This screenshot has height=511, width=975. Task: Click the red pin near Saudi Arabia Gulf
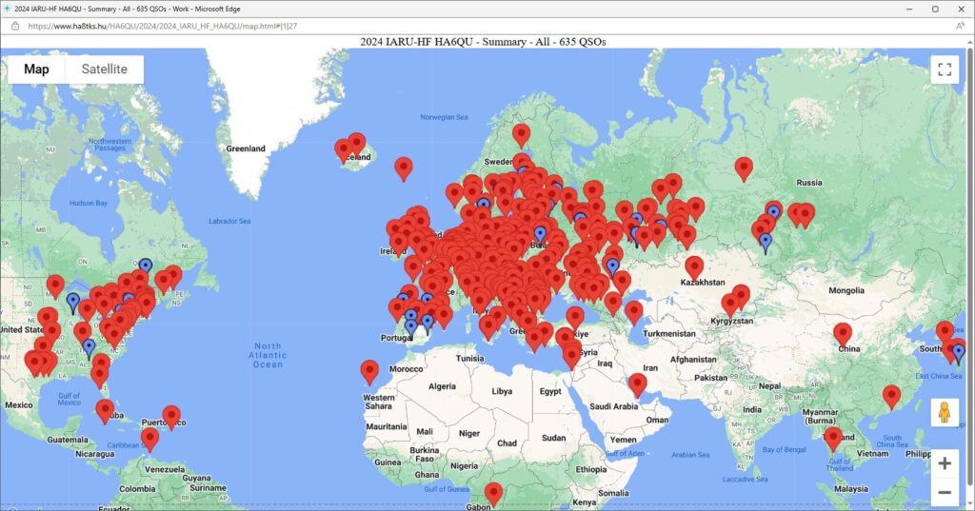click(637, 383)
